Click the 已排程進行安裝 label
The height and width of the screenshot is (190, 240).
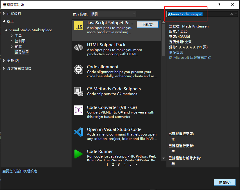pyautogui.click(x=181, y=134)
